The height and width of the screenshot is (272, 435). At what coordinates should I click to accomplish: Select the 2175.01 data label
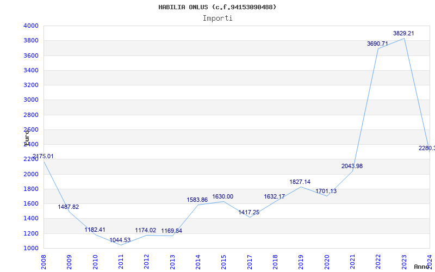point(43,156)
